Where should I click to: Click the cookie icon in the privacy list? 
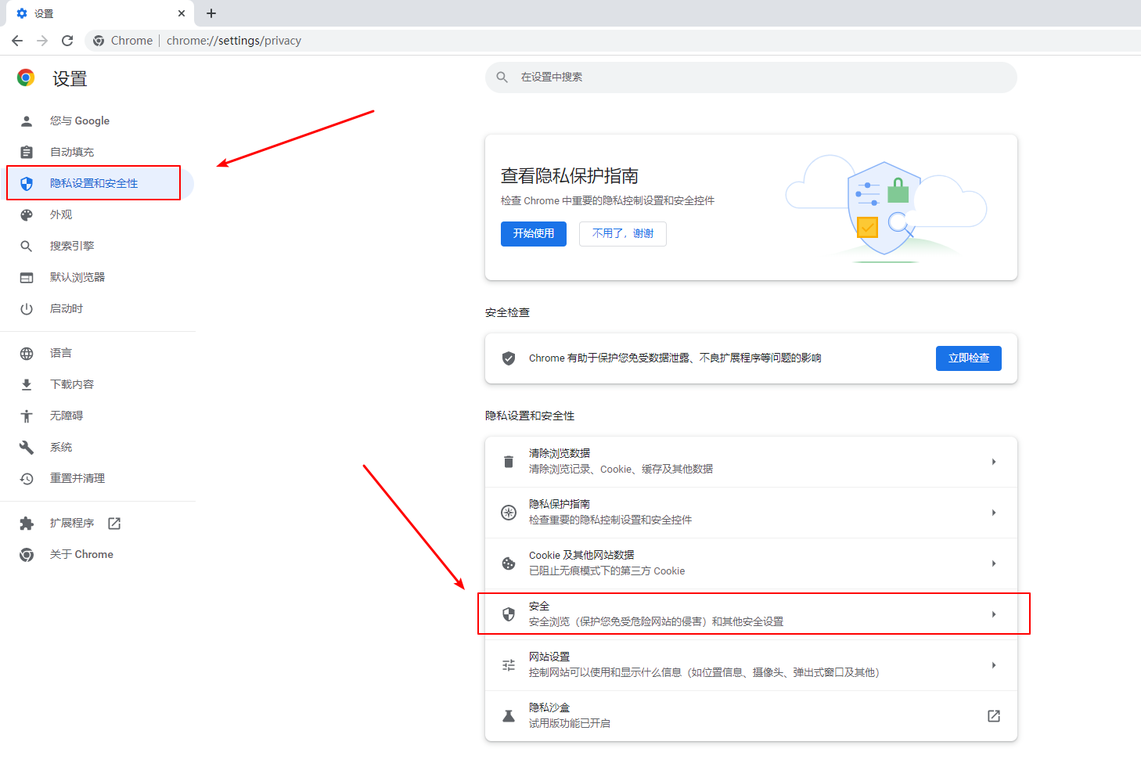pos(509,563)
